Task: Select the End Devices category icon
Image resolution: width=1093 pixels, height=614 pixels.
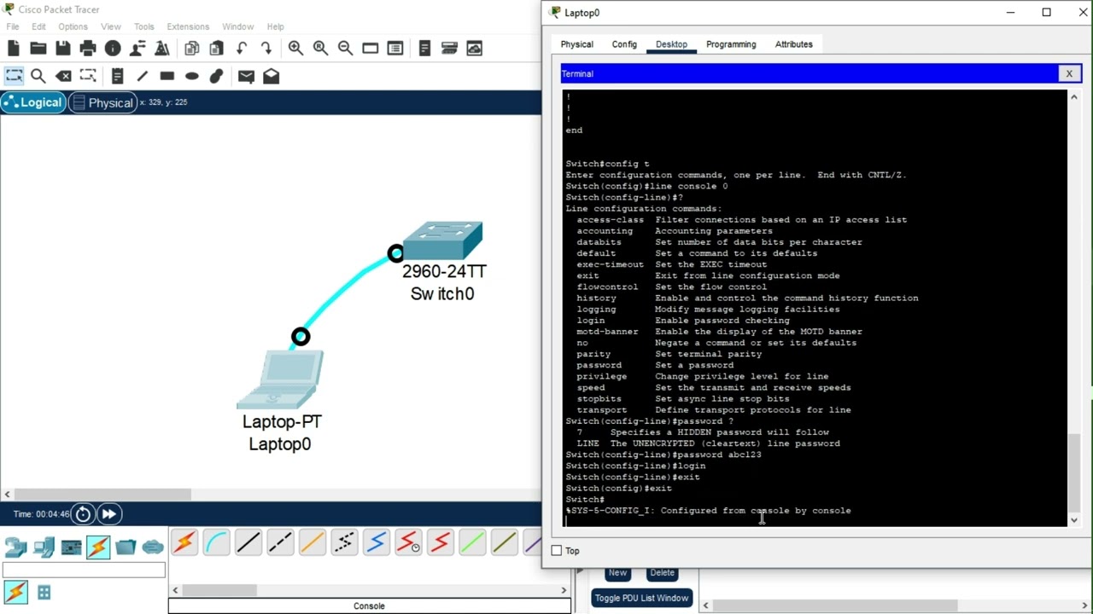Action: tap(44, 547)
